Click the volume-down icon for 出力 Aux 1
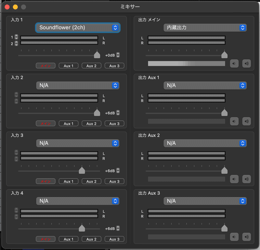The image size is (260, 250). pyautogui.click(x=234, y=121)
